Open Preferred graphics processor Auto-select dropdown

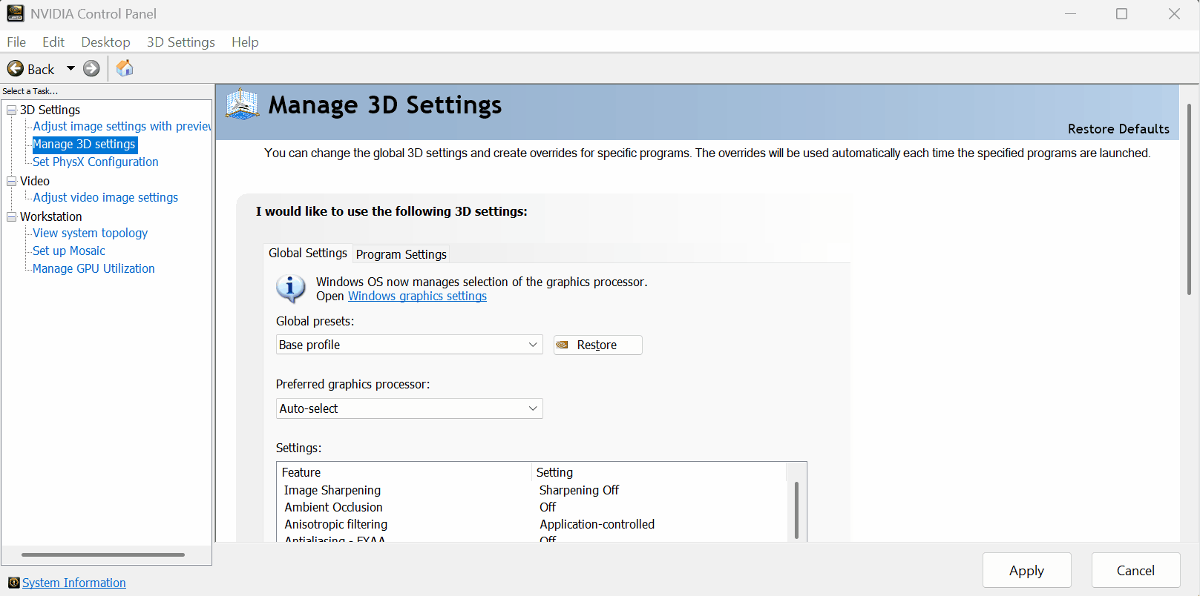pos(410,408)
